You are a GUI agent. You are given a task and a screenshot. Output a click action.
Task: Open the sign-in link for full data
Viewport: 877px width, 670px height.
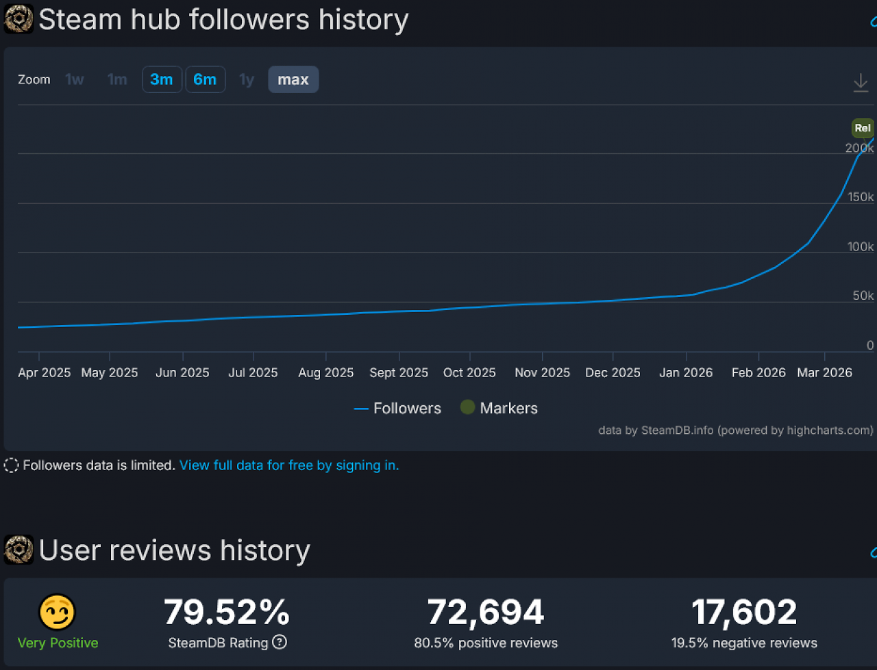click(x=289, y=465)
